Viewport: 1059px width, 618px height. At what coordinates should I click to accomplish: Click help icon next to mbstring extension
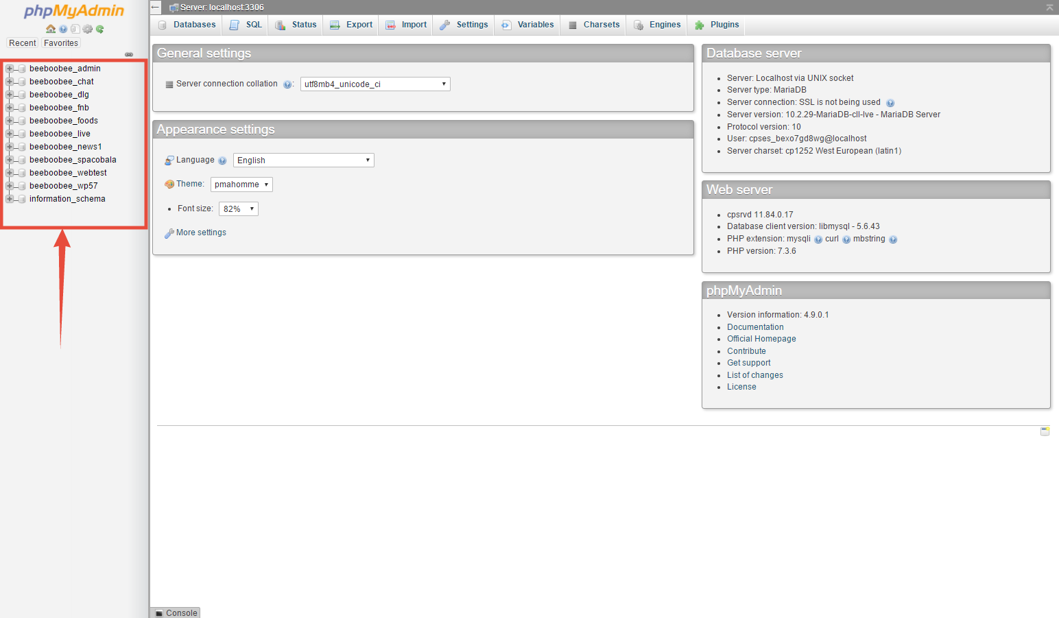[x=893, y=239]
